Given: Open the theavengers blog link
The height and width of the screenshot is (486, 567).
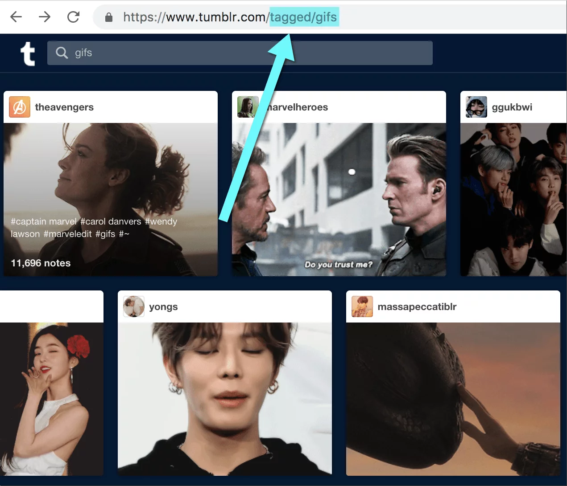Looking at the screenshot, I should pos(64,107).
